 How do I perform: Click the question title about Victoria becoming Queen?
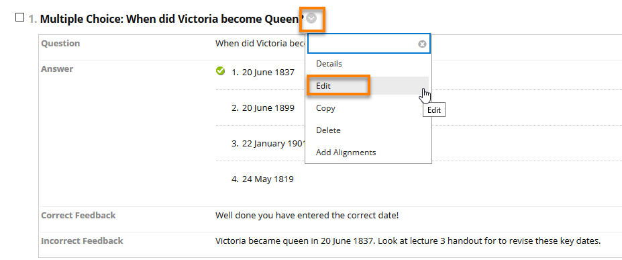[x=172, y=19]
